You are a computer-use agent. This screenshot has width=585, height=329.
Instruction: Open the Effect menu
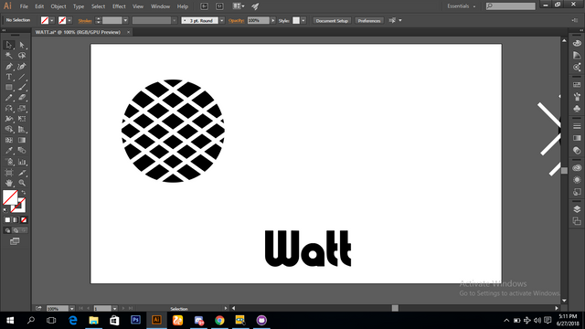tap(119, 6)
